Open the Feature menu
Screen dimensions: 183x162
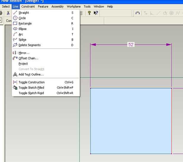[43, 7]
